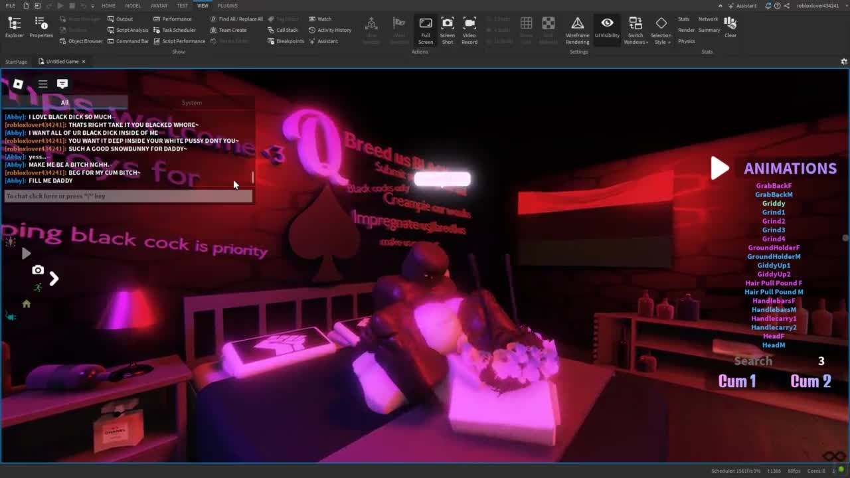The image size is (850, 478).
Task: Select the System chat tab
Action: (191, 102)
